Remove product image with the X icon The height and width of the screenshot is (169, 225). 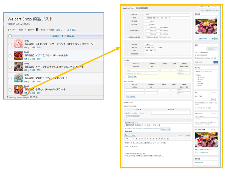pyautogui.click(x=217, y=18)
